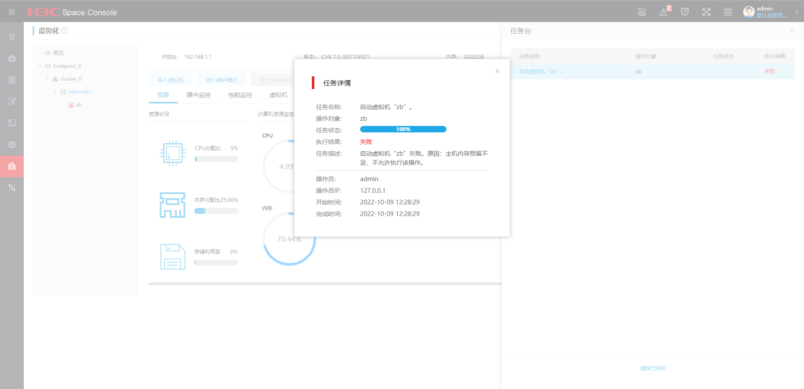Viewport: 804px width, 389px height.
Task: Click the 资源状况 section heading
Action: point(159,114)
